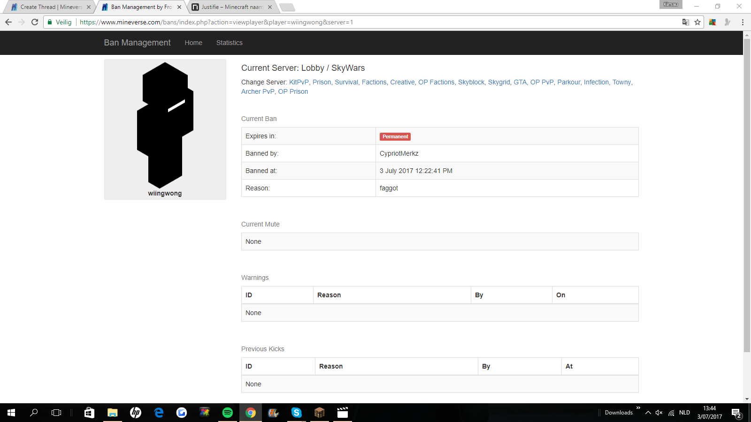Change server to OP Prison
751x422 pixels.
[293, 91]
